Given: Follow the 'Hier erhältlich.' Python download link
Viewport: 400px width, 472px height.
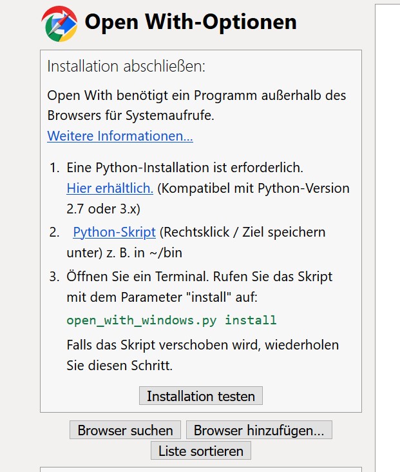Looking at the screenshot, I should click(110, 188).
